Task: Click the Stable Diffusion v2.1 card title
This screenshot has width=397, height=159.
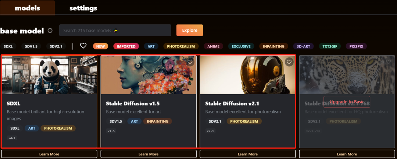Action: tap(232, 104)
